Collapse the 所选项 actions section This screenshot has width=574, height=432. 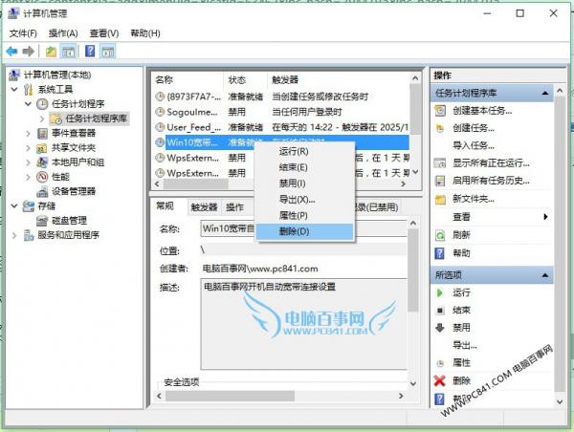tap(544, 275)
